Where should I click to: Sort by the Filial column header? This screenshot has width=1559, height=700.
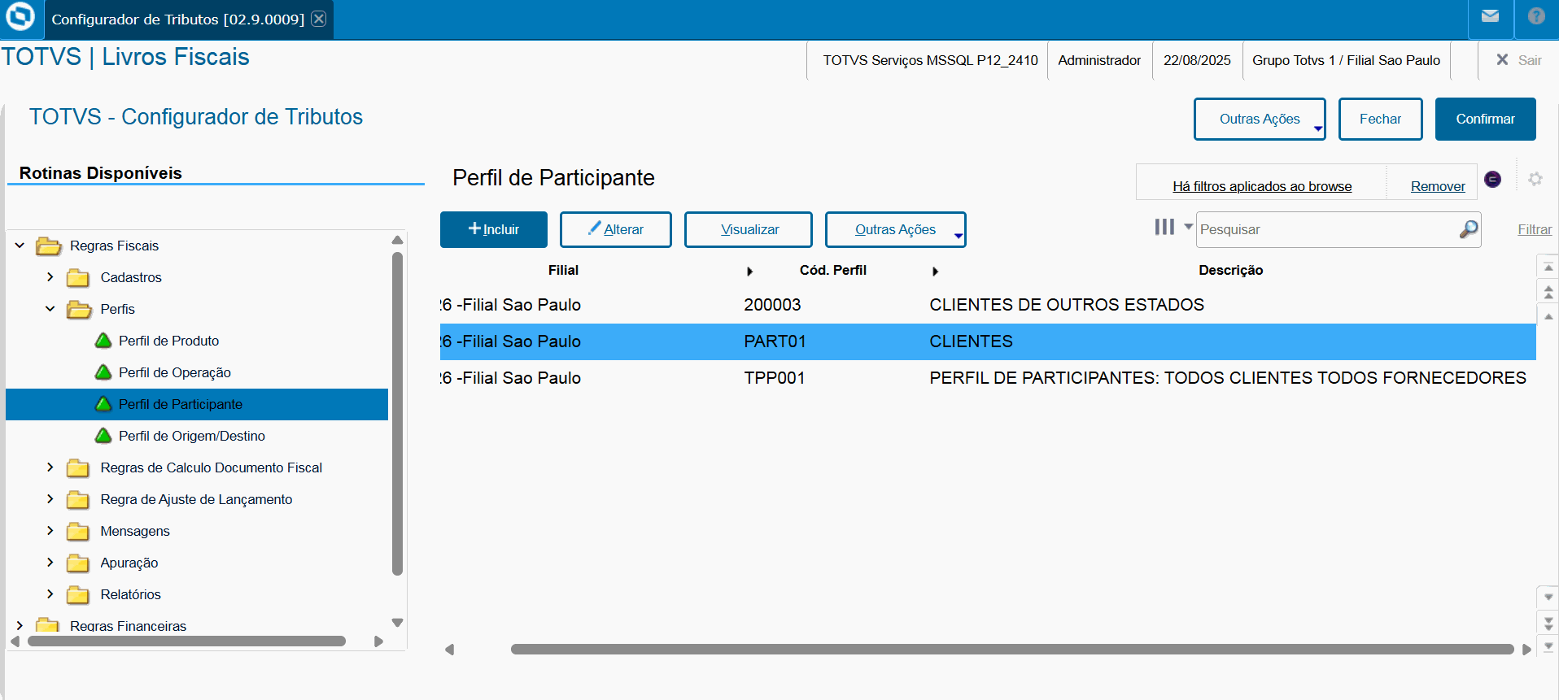coord(563,270)
